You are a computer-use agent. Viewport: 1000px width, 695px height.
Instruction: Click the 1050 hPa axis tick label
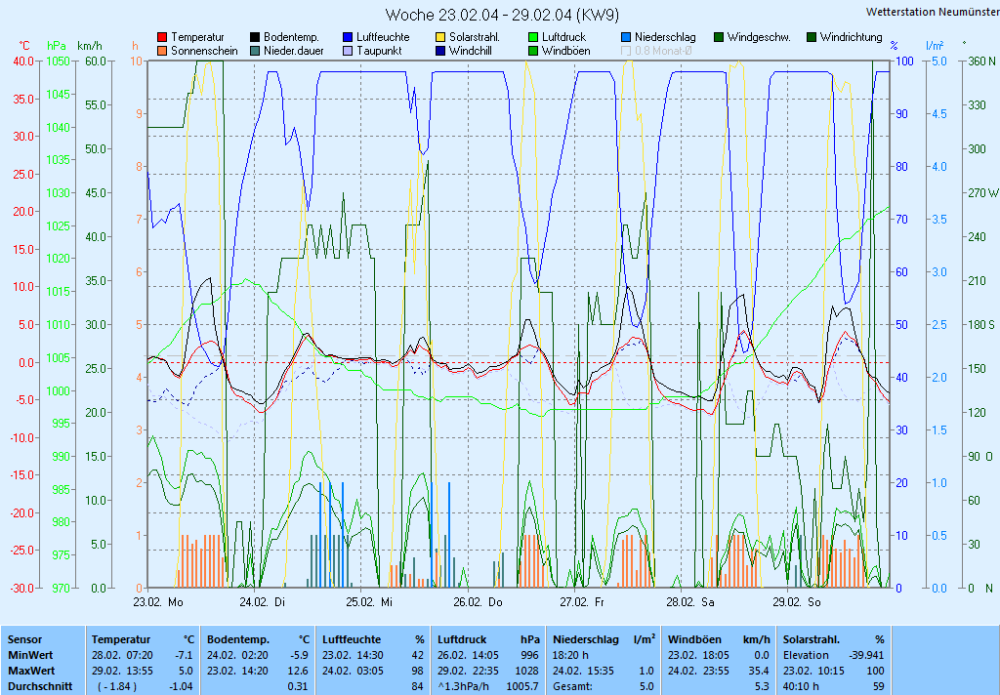click(57, 61)
